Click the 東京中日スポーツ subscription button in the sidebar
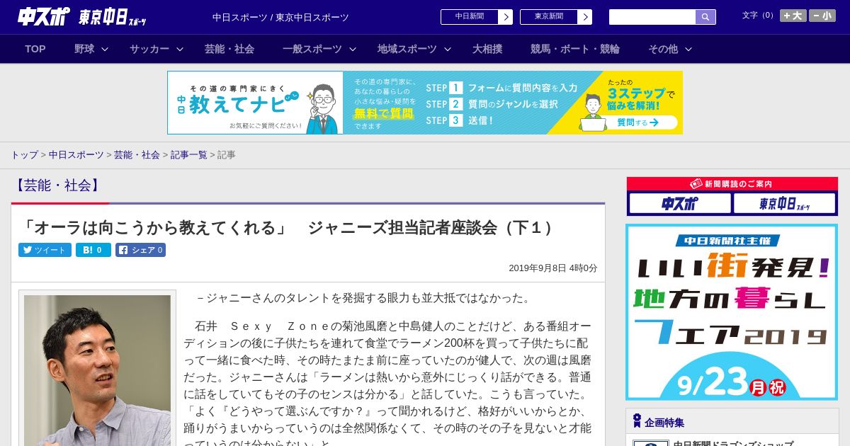850x446 pixels. (x=785, y=204)
